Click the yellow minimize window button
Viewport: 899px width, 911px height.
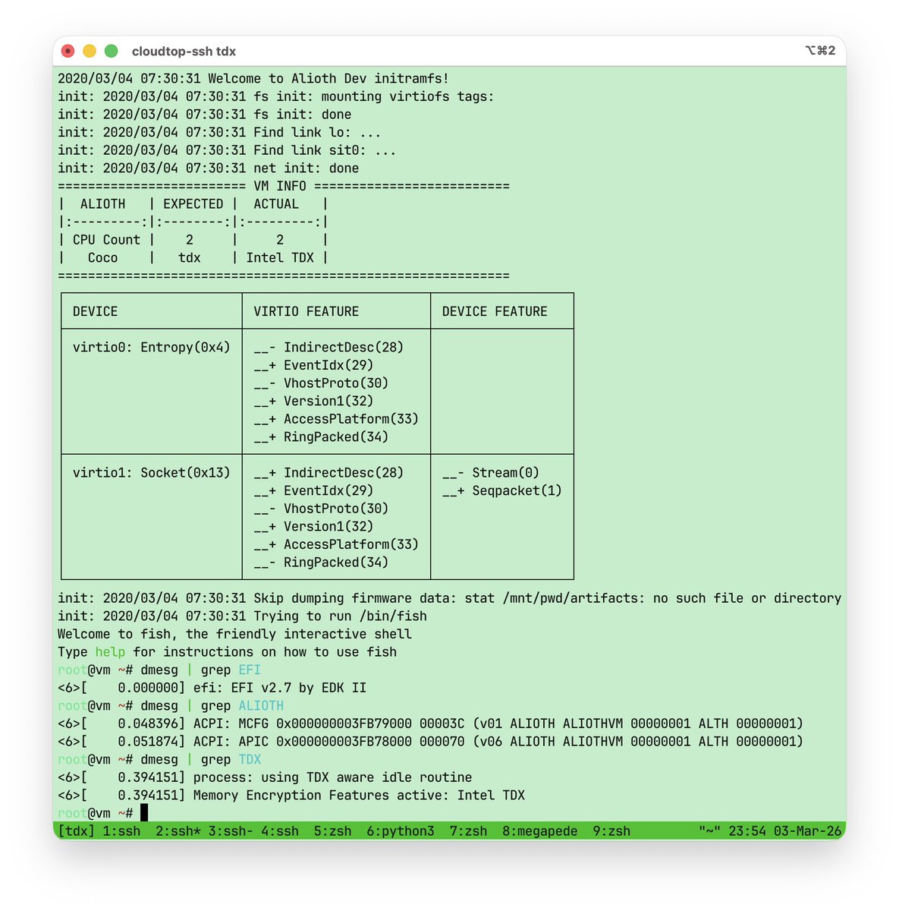[90, 51]
